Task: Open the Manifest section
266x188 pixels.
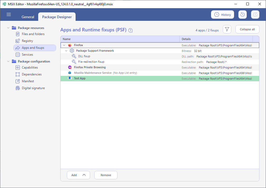Action: click(28, 81)
